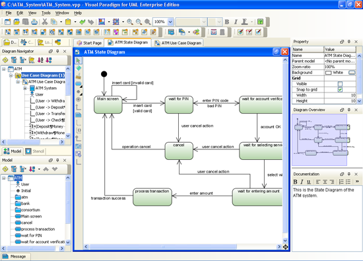Click the Zoom in magnifier icon
This screenshot has width=363, height=261.
tap(130, 22)
